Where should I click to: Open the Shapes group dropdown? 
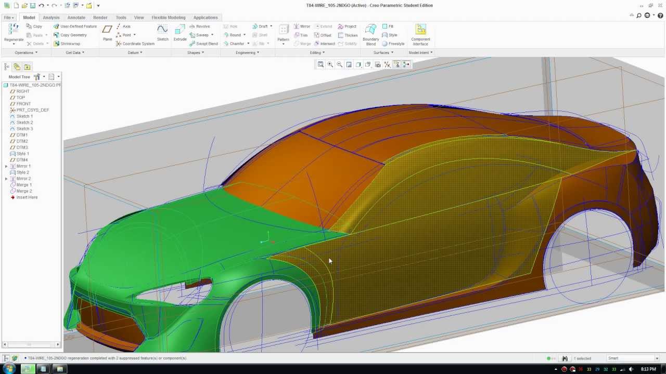pyautogui.click(x=196, y=52)
